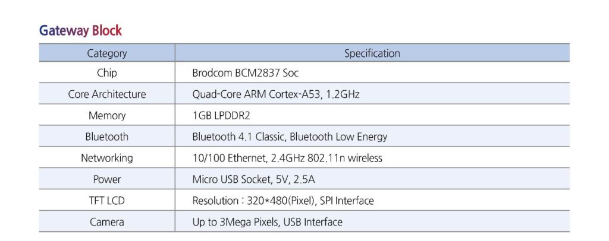Click the Resolution 320*480 specification
This screenshot has width=609, height=241.
click(283, 201)
